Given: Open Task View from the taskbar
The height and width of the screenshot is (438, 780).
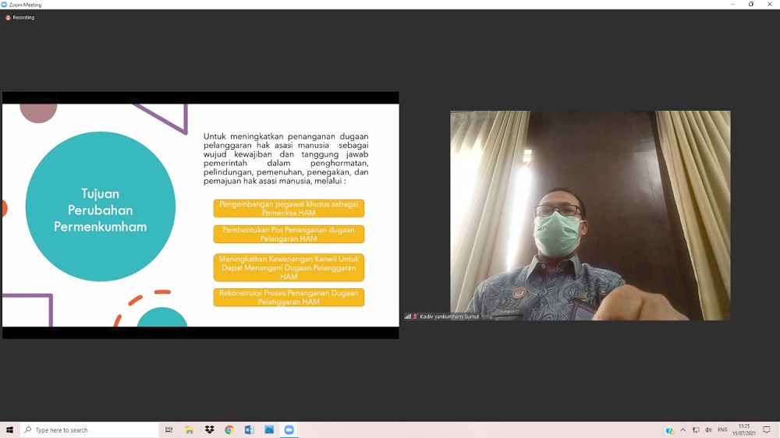Looking at the screenshot, I should pos(168,429).
